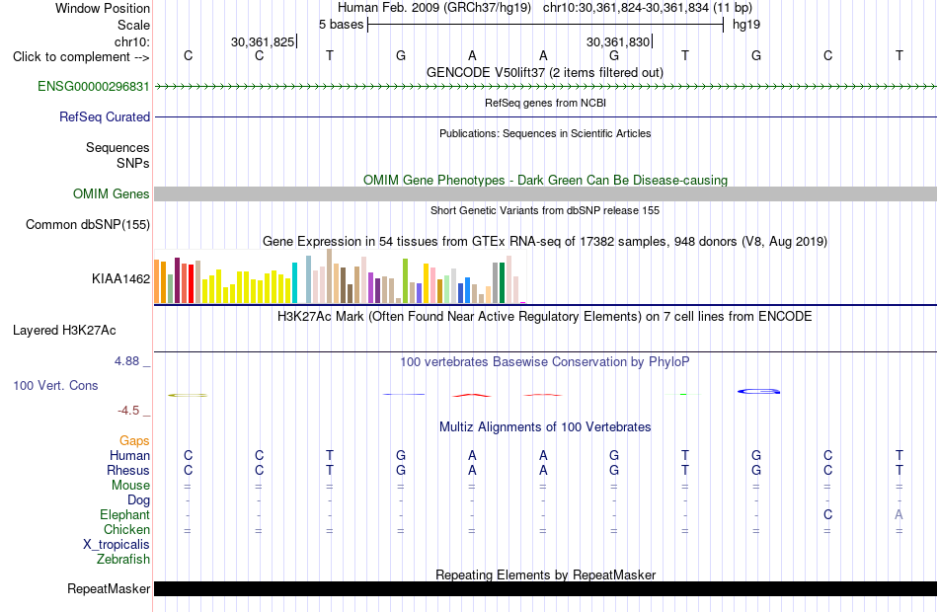Click the Scale label
Viewport: 938px width, 612px height.
133,25
